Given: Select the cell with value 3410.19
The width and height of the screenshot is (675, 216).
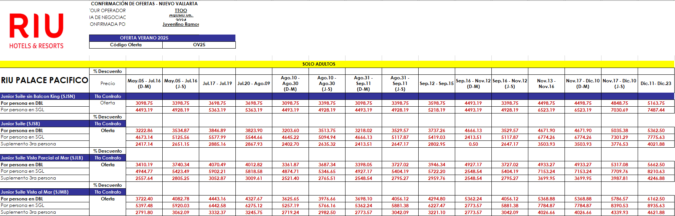Looking at the screenshot, I should click(144, 165).
